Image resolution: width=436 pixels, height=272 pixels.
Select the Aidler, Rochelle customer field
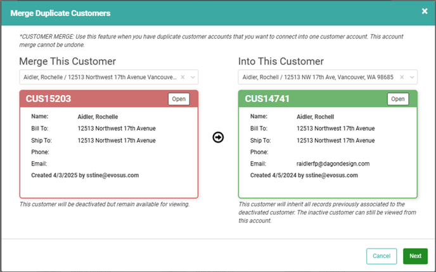click(x=109, y=77)
